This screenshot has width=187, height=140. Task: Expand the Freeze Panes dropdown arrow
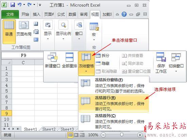tap(86, 72)
